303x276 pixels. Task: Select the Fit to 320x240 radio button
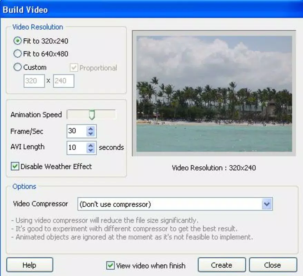17,41
